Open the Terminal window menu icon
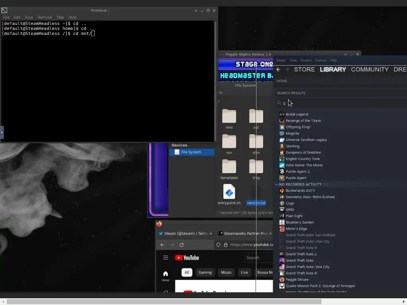 4,10
